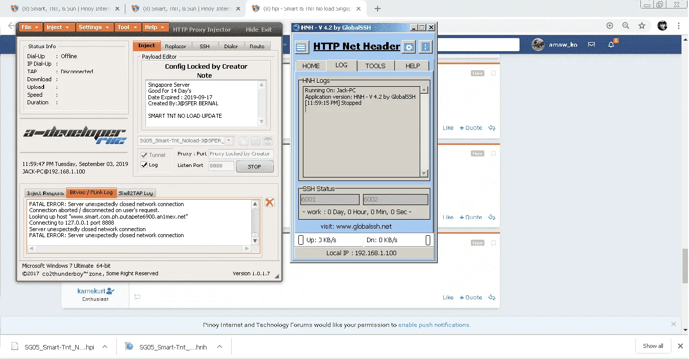Click the Chrome profile avatar icon
Viewport: 689px width, 359px height.
(662, 26)
